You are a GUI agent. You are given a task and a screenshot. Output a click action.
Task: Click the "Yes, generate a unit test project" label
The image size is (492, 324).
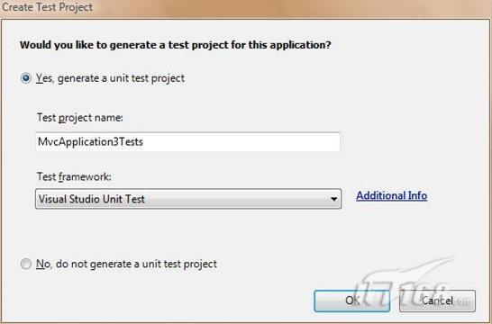(x=110, y=78)
